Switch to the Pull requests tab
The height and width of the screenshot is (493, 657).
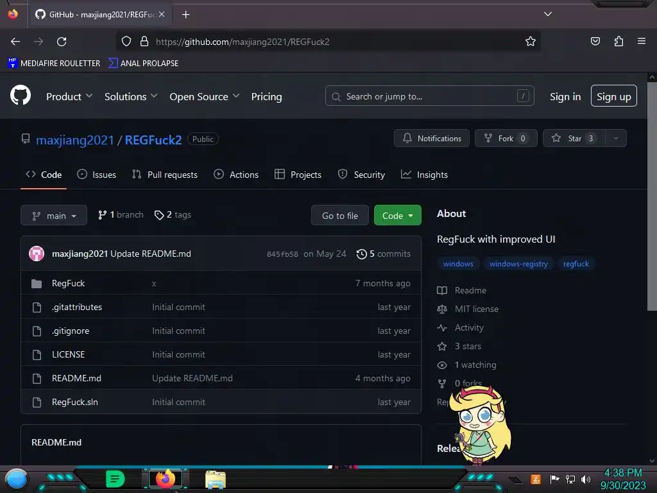coord(165,175)
